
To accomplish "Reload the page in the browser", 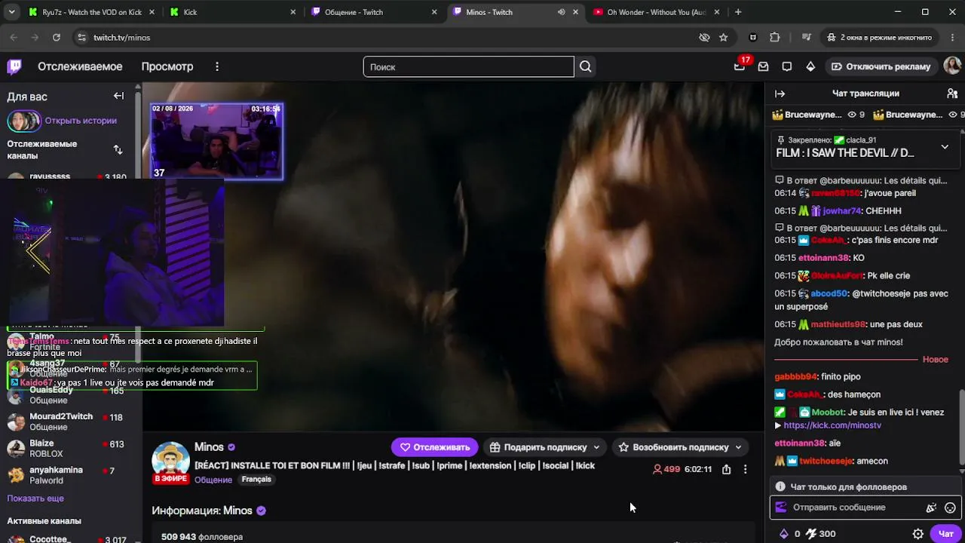I will (57, 37).
